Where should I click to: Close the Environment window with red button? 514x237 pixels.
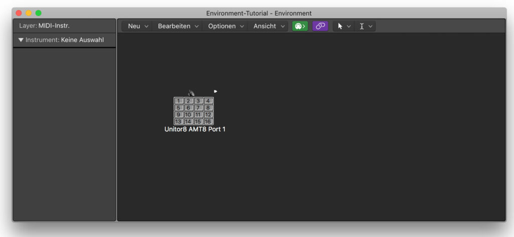pos(19,13)
